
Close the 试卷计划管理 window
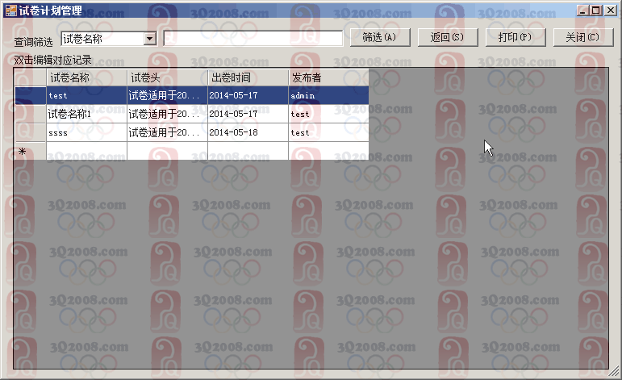point(610,10)
